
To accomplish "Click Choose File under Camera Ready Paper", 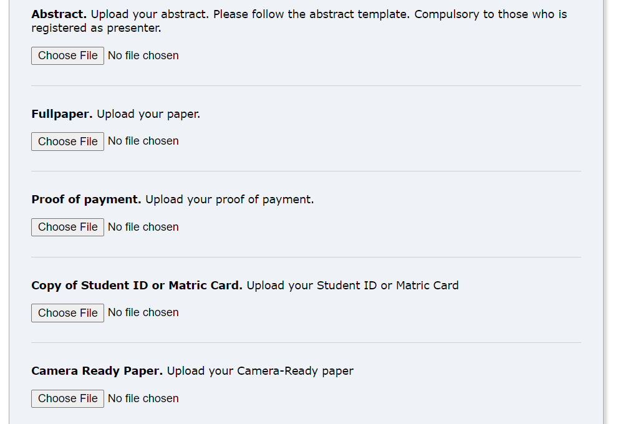I will pyautogui.click(x=67, y=398).
